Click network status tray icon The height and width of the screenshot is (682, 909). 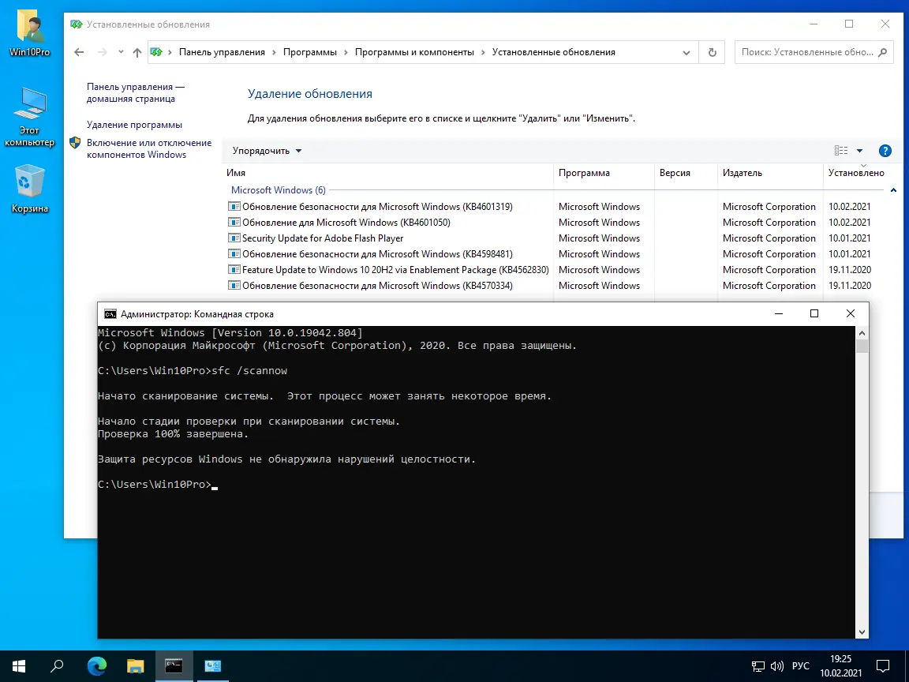[758, 666]
